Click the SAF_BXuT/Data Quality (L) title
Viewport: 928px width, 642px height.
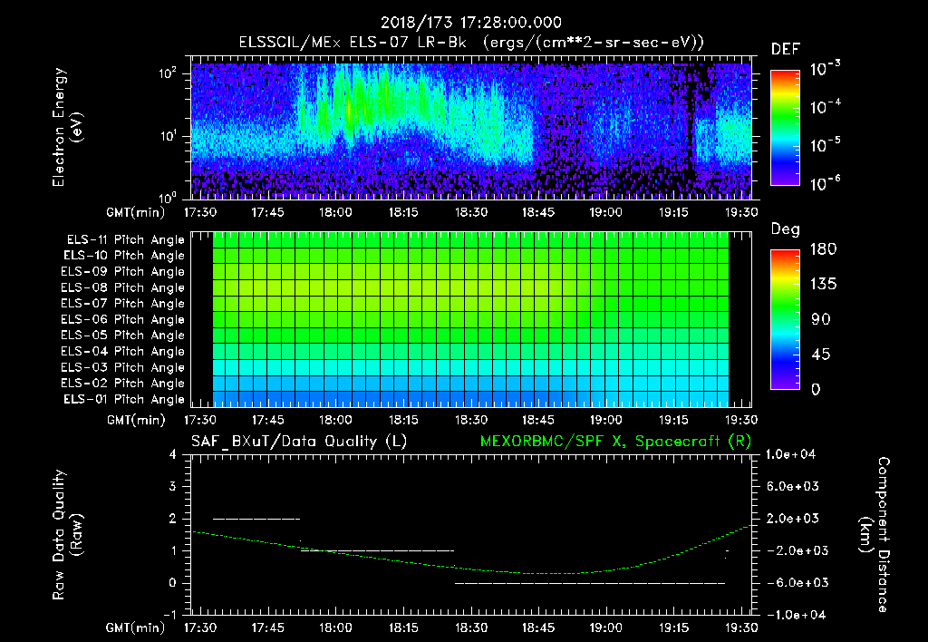click(x=299, y=442)
